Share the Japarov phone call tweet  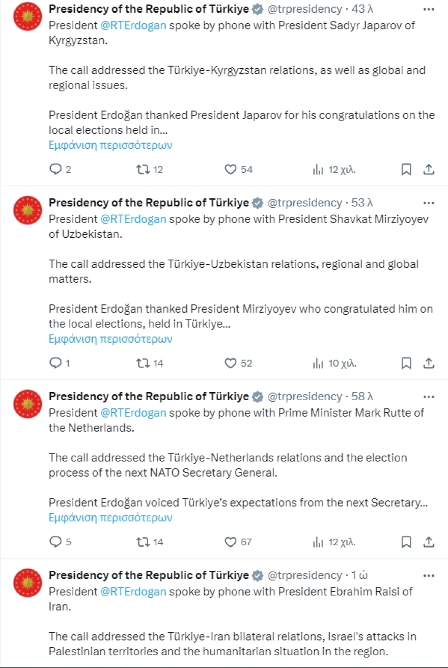click(x=429, y=170)
